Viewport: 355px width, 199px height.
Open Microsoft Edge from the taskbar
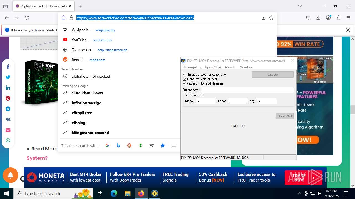tap(114, 193)
